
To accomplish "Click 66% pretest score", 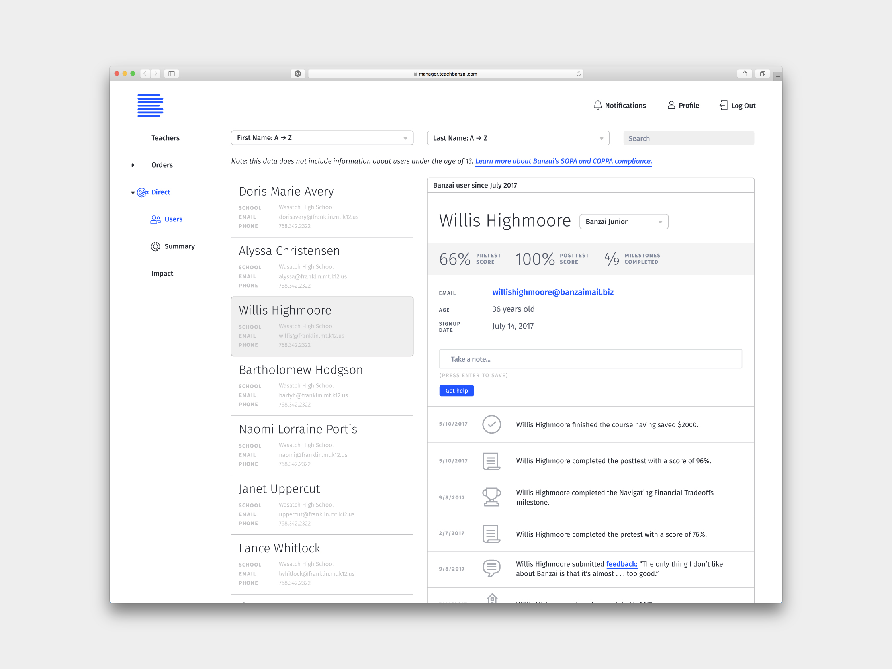I will [455, 259].
